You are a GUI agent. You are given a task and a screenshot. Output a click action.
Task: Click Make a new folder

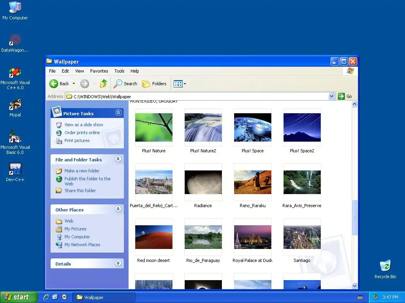82,171
